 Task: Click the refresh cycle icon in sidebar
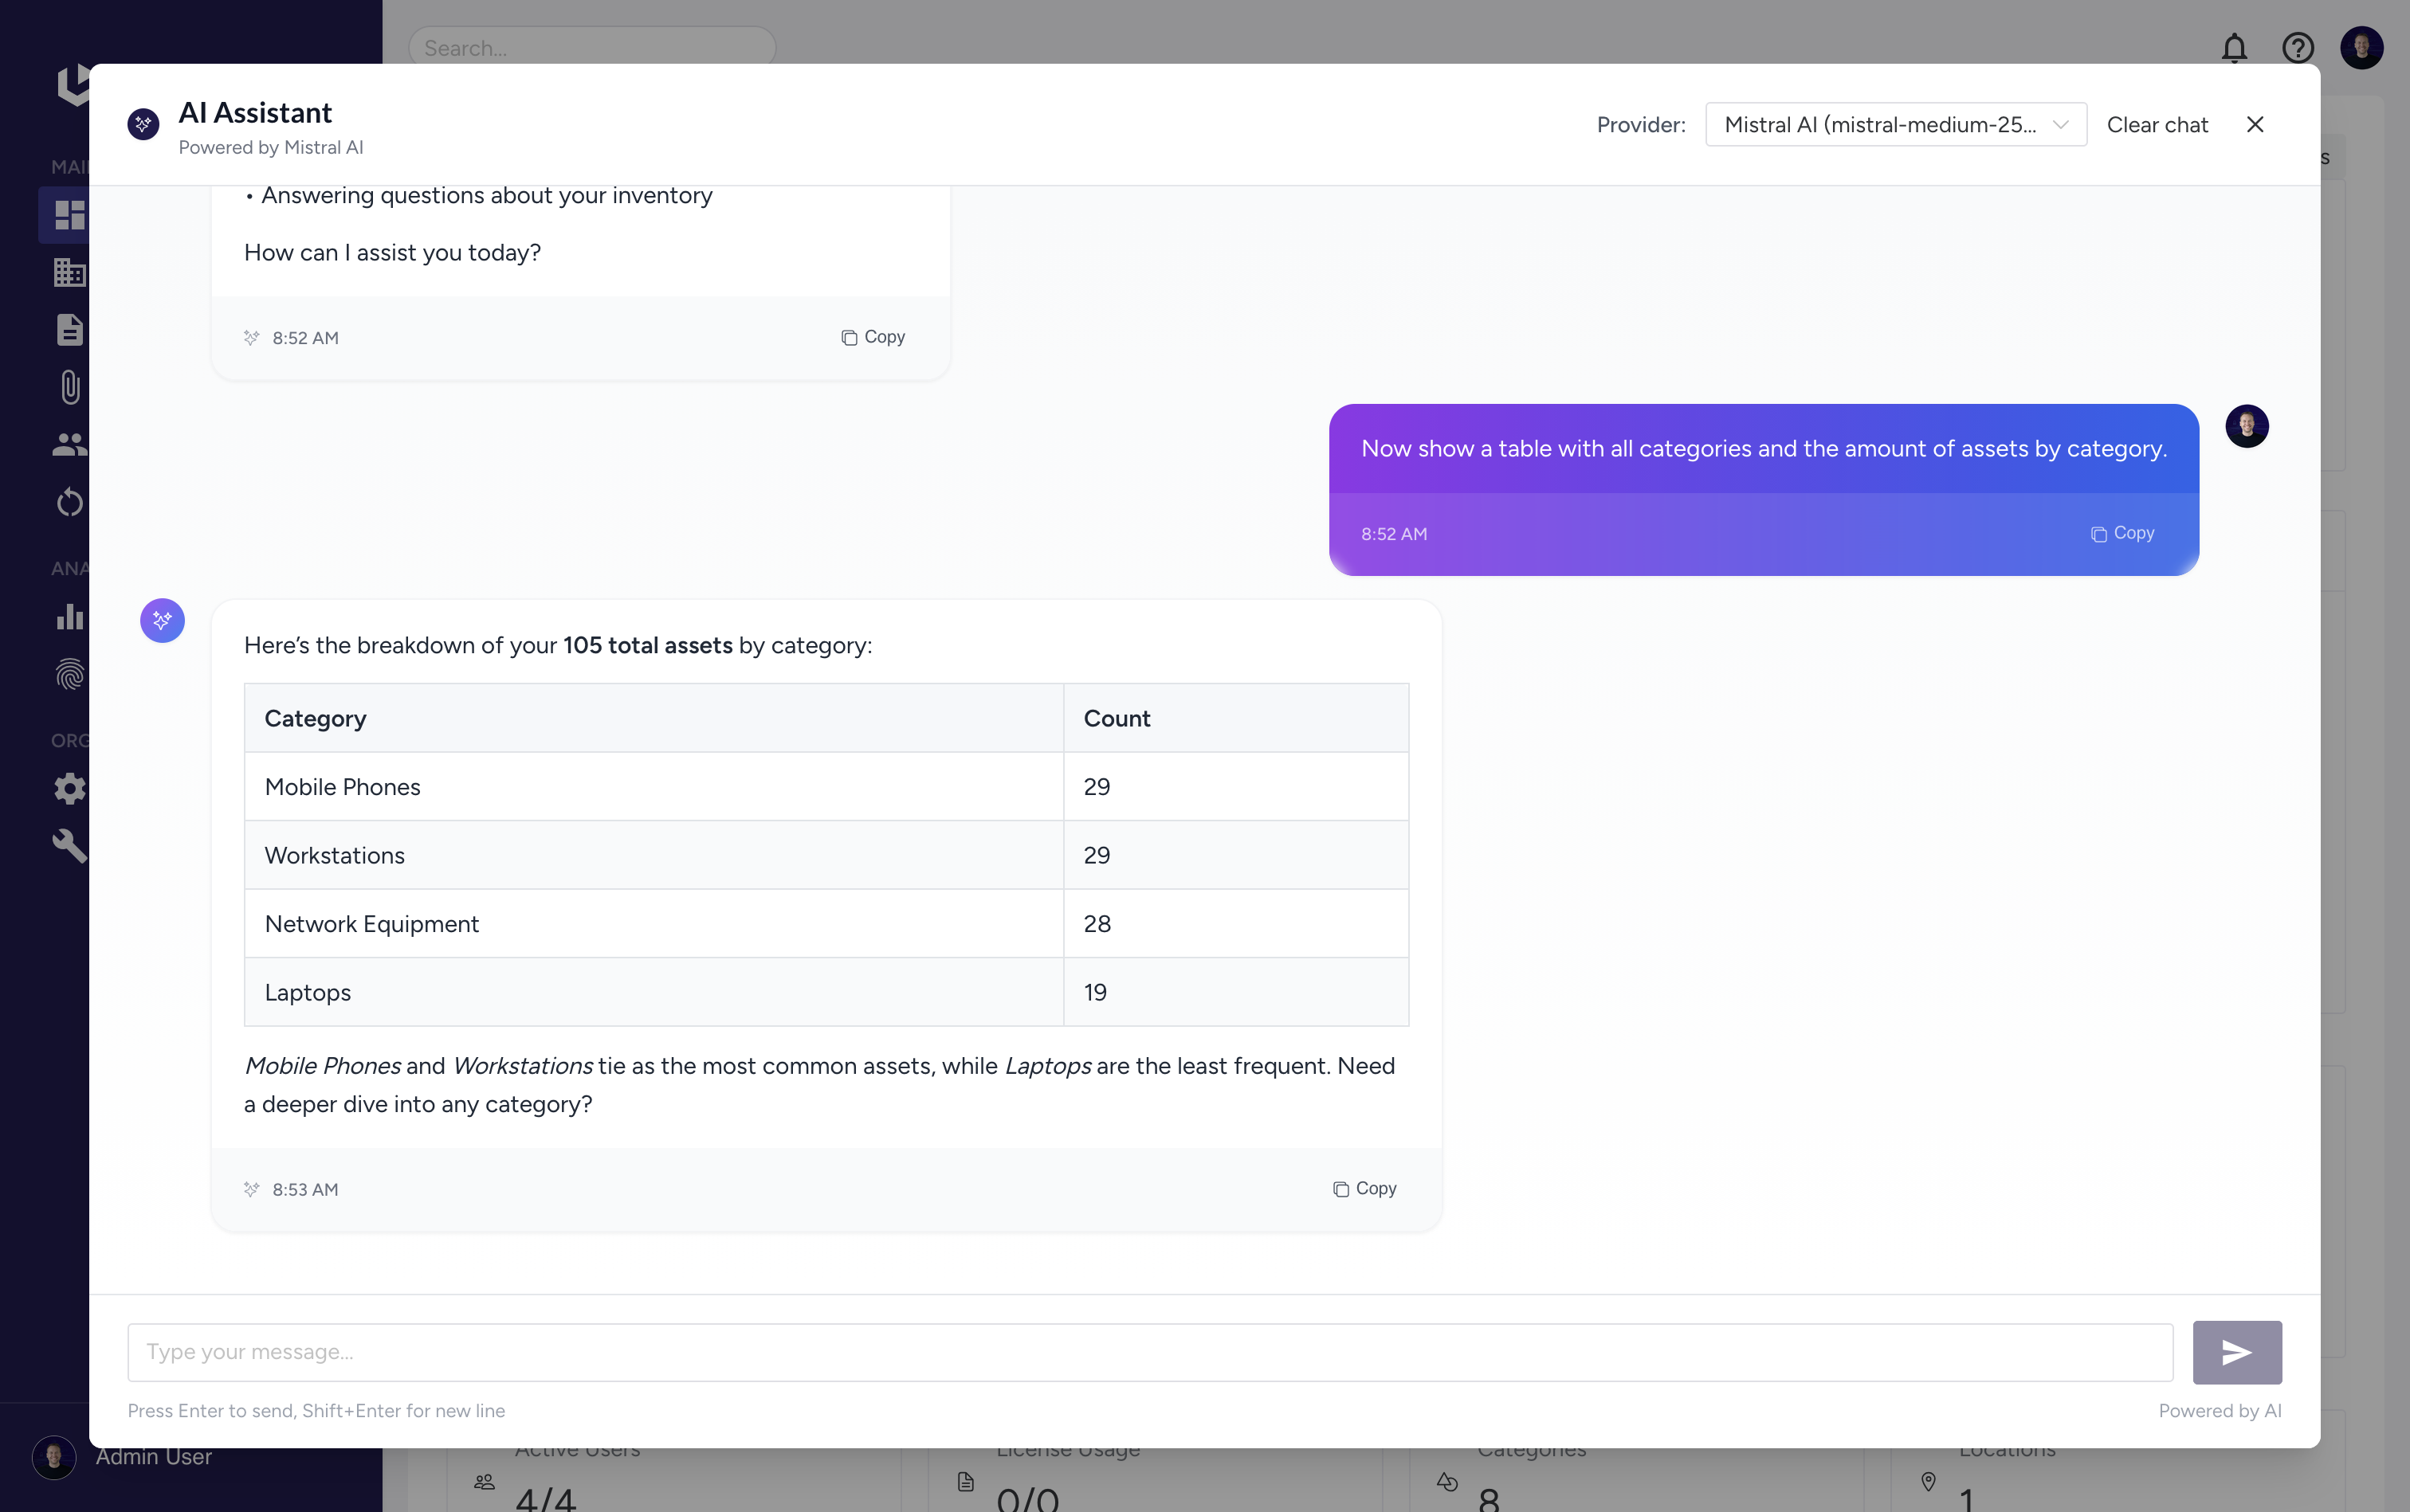(69, 502)
